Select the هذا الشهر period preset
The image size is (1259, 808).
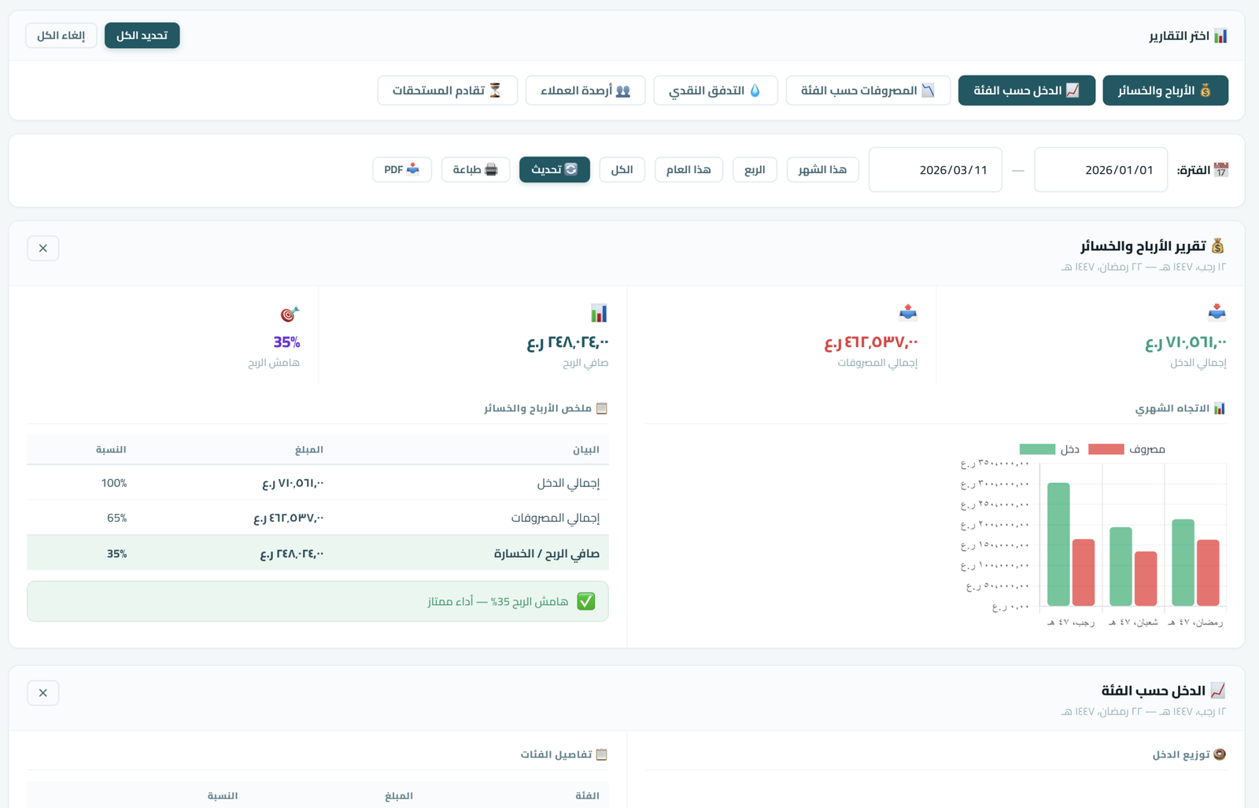click(822, 170)
